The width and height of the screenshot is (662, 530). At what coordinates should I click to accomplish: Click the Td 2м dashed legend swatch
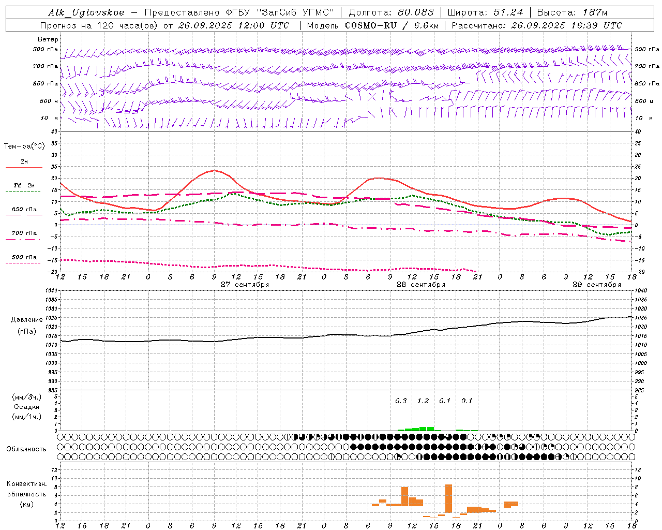pyautogui.click(x=24, y=191)
